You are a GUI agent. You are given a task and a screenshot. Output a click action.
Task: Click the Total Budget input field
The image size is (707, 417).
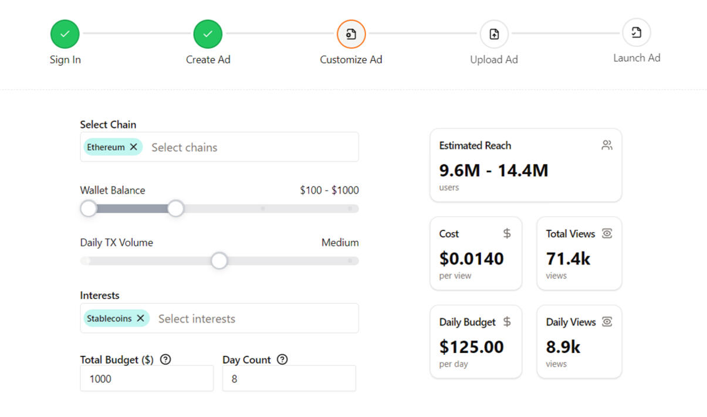pos(147,379)
